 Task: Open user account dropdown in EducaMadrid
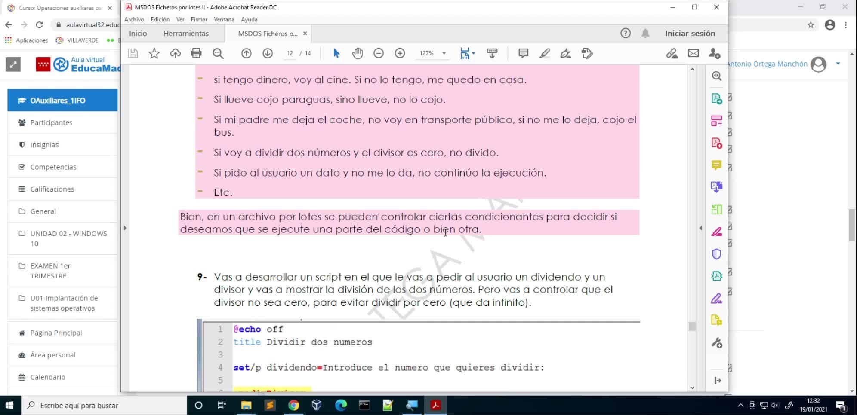(x=838, y=64)
